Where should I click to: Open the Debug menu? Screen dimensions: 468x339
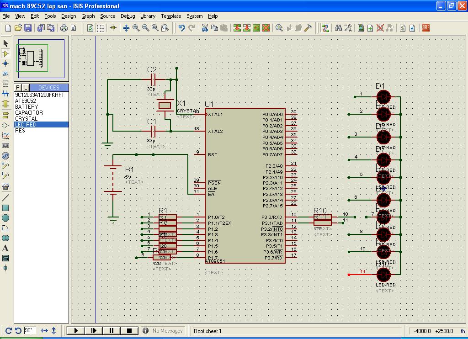click(128, 16)
